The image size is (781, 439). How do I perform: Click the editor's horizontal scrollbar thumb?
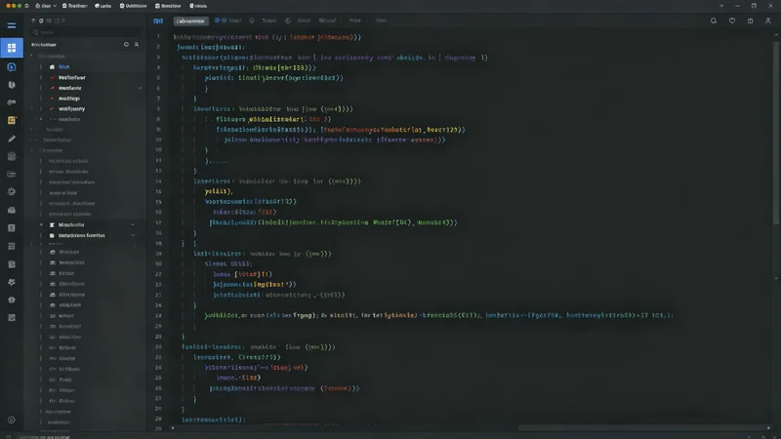pyautogui.click(x=642, y=428)
